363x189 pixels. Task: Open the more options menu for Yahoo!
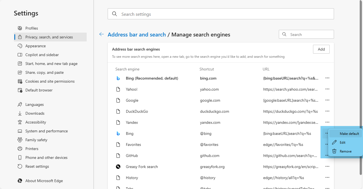pos(327,89)
